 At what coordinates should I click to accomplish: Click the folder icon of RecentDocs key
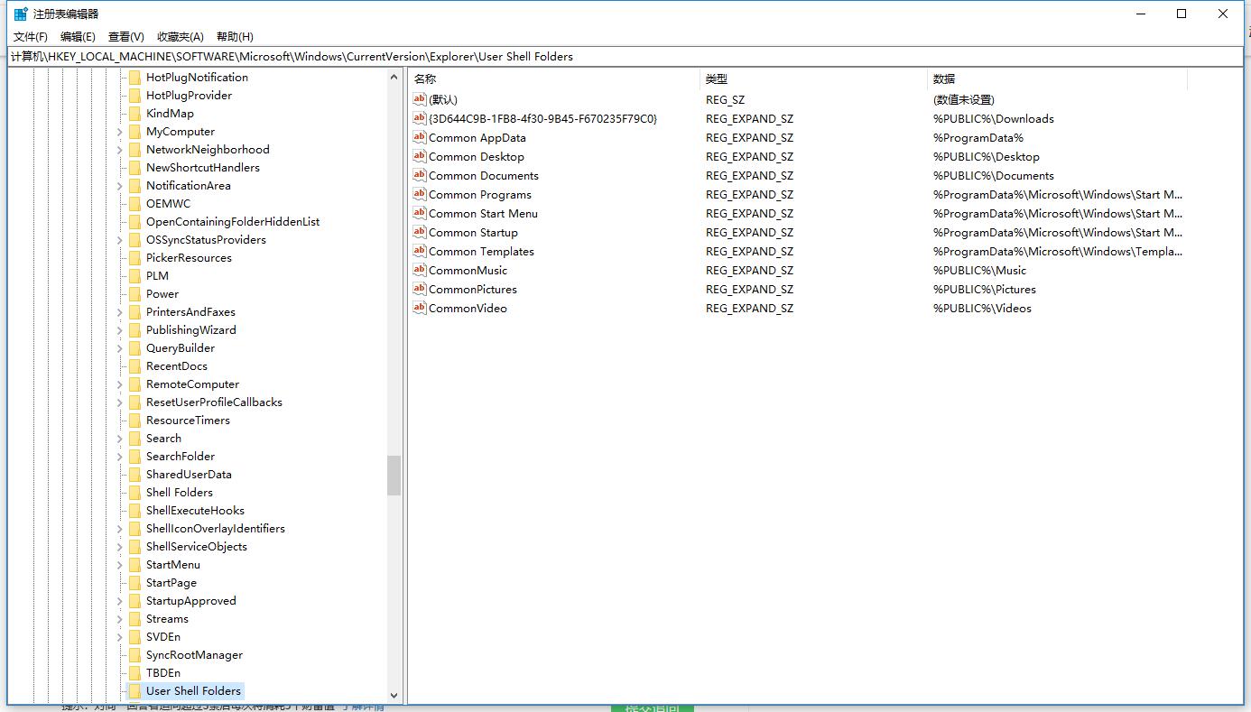click(x=134, y=365)
